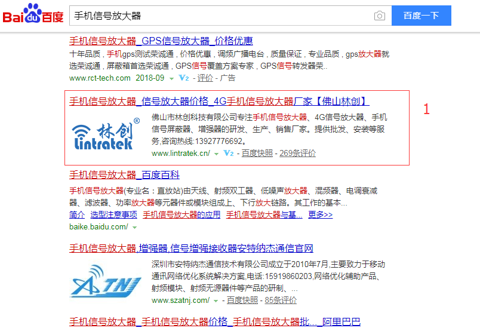This screenshot has height=331, width=480.
Task: Click into the search input box
Action: (221, 16)
